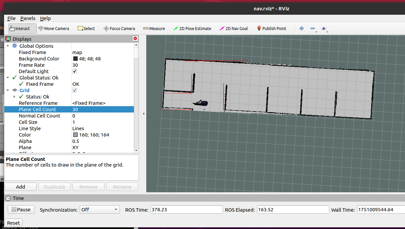Collapse the Global Options tree node

8,46
